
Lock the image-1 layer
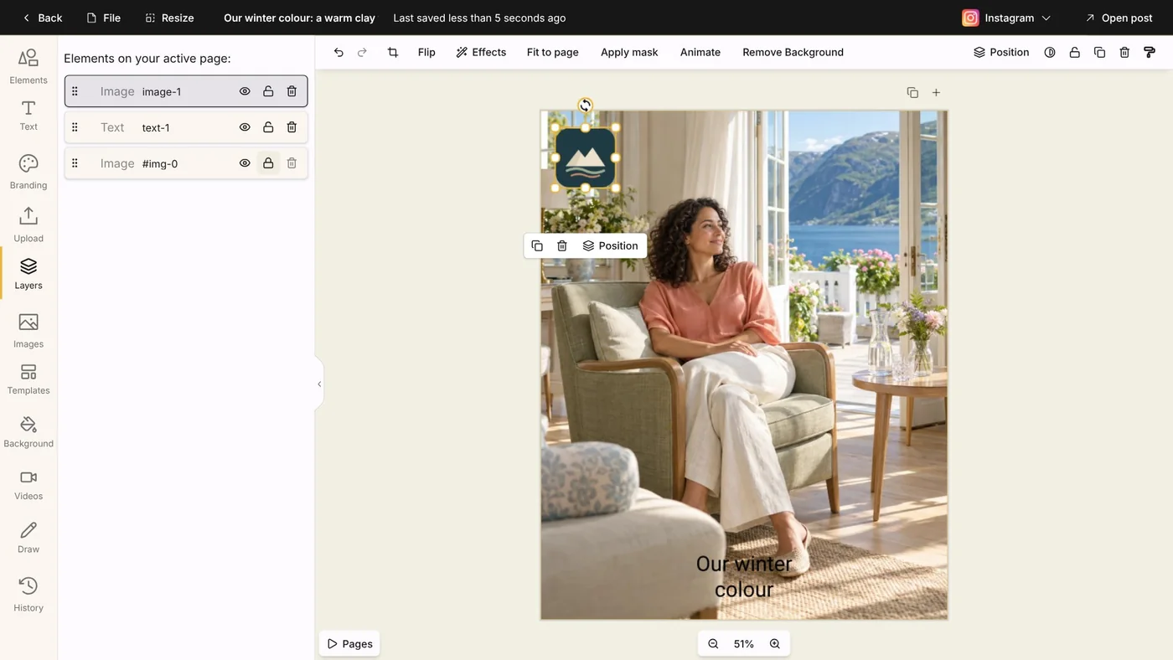tap(268, 91)
